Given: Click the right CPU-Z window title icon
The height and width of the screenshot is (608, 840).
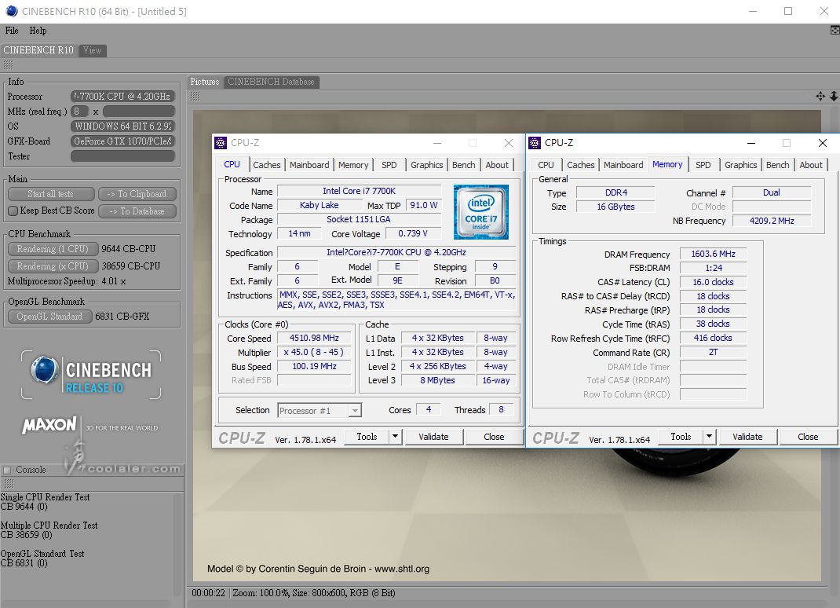Looking at the screenshot, I should (x=534, y=143).
